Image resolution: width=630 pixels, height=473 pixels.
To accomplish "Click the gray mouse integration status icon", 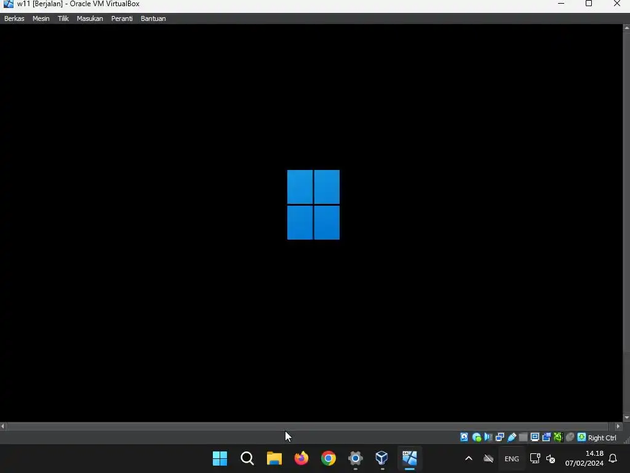I will [x=570, y=437].
